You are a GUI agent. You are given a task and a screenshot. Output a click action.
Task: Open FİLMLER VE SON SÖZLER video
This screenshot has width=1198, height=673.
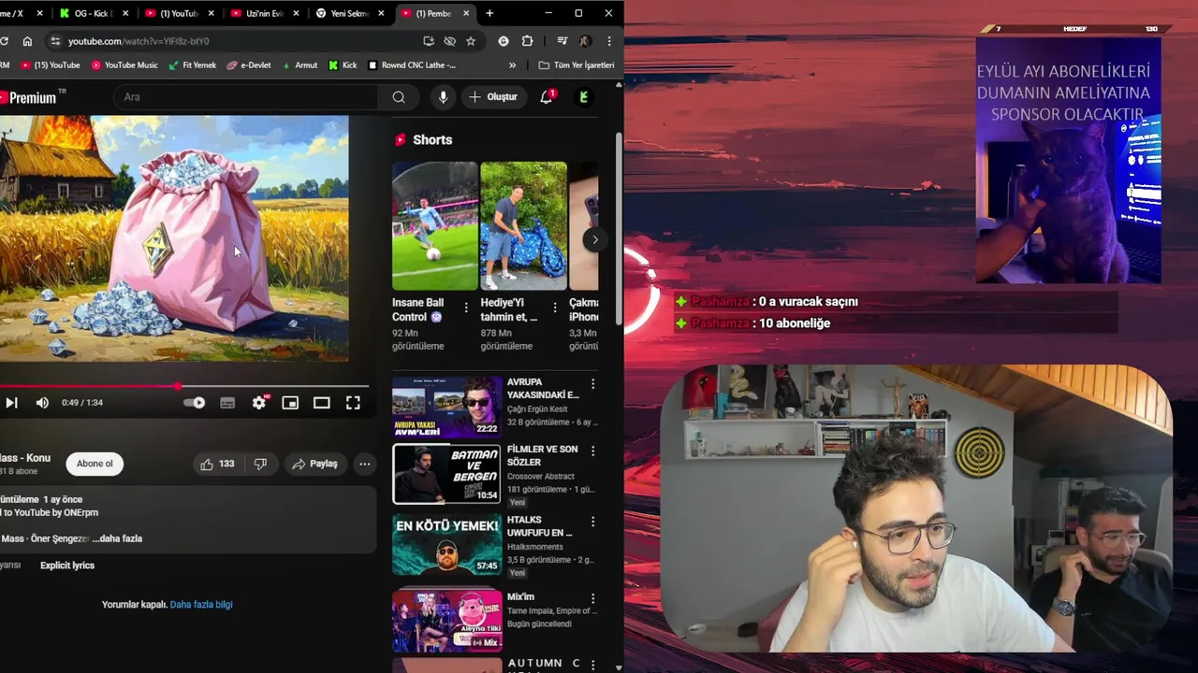click(x=446, y=474)
